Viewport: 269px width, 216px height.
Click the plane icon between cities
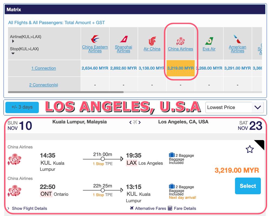click(x=135, y=122)
